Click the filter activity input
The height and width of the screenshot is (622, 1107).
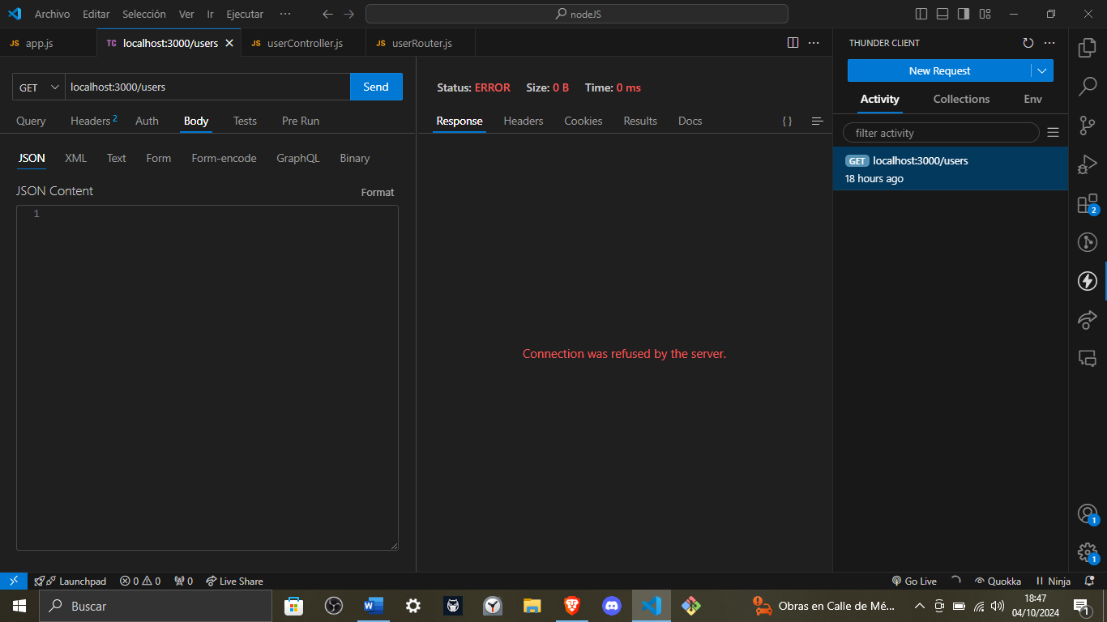tap(941, 132)
